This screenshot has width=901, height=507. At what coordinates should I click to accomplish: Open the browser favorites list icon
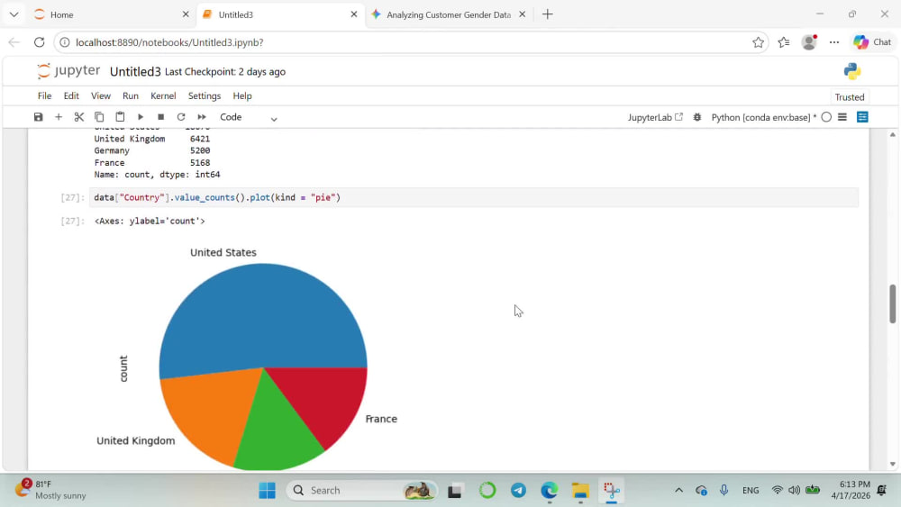(784, 42)
